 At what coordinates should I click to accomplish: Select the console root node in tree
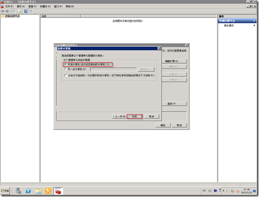12,16
